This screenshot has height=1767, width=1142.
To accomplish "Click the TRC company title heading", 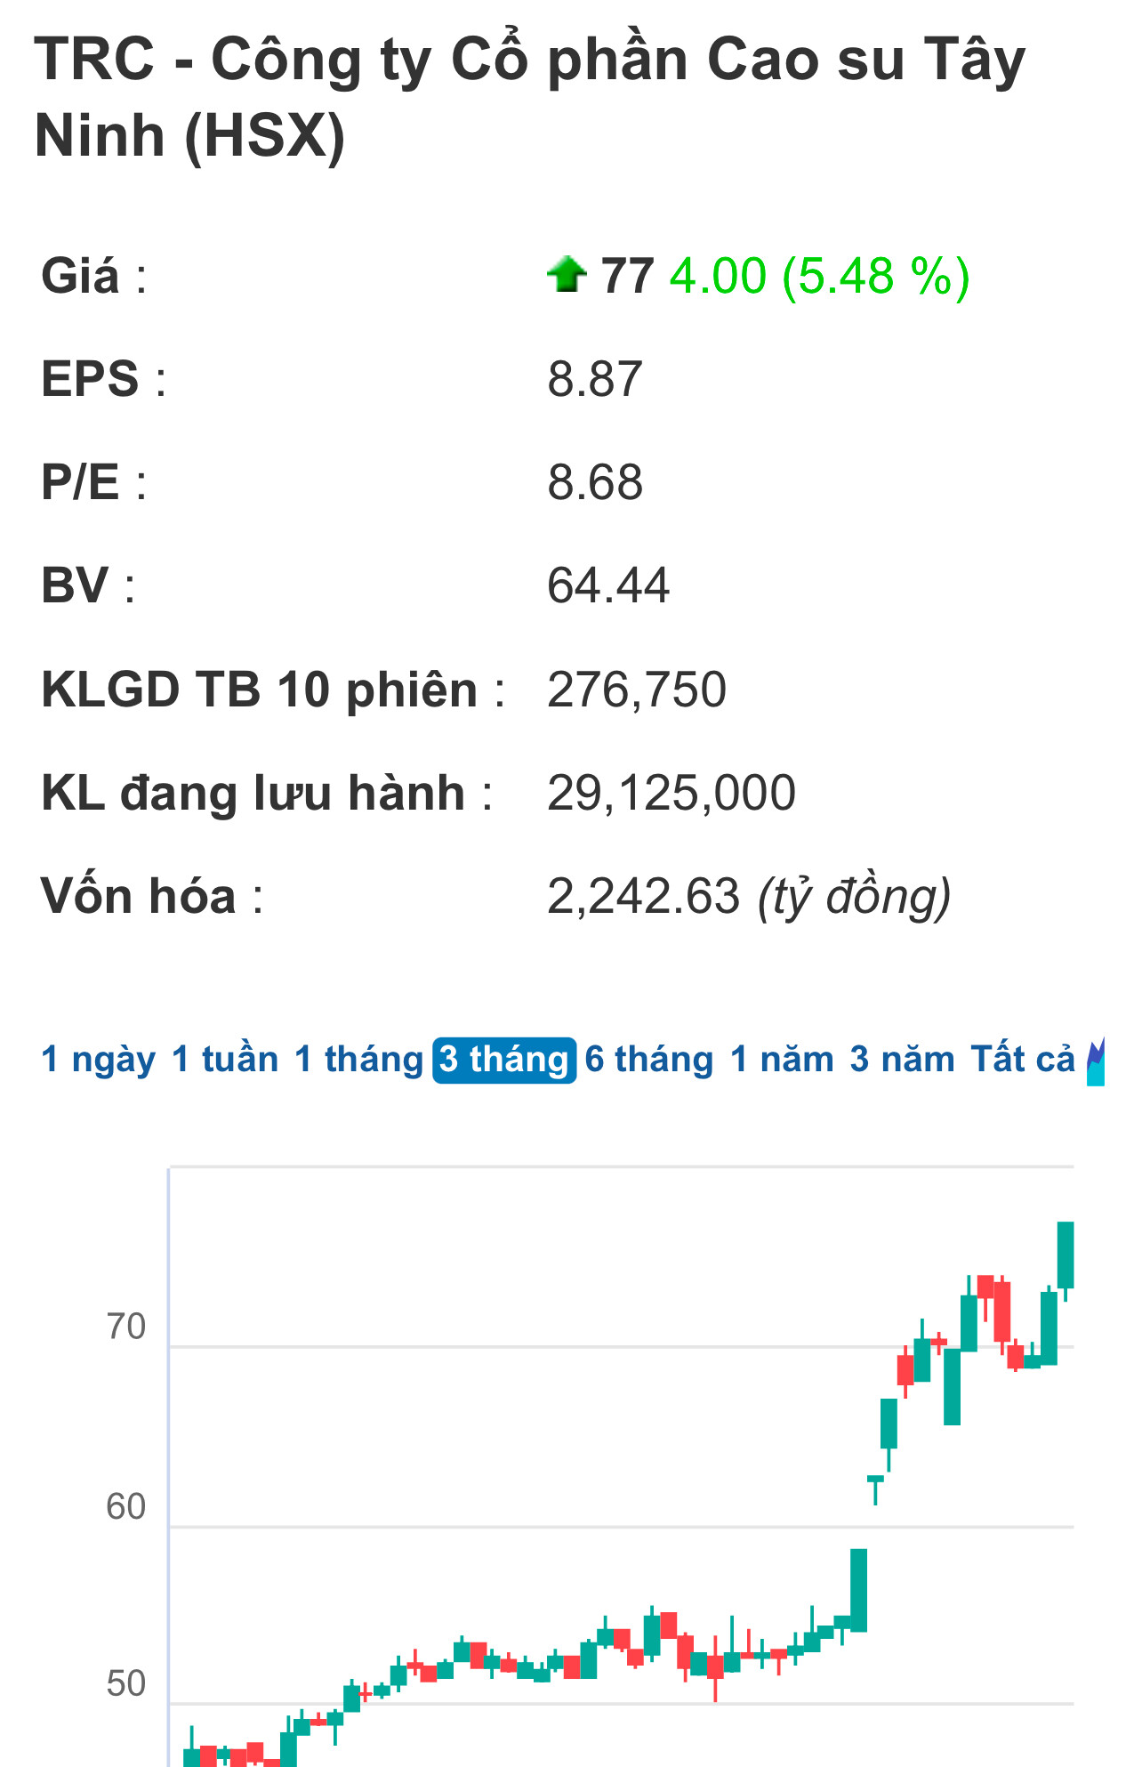I will [x=530, y=97].
